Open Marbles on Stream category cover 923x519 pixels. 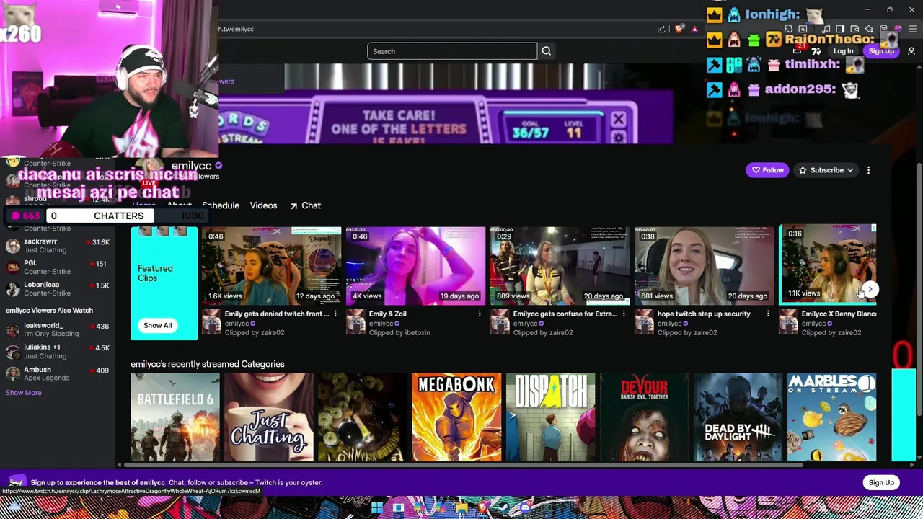[831, 417]
